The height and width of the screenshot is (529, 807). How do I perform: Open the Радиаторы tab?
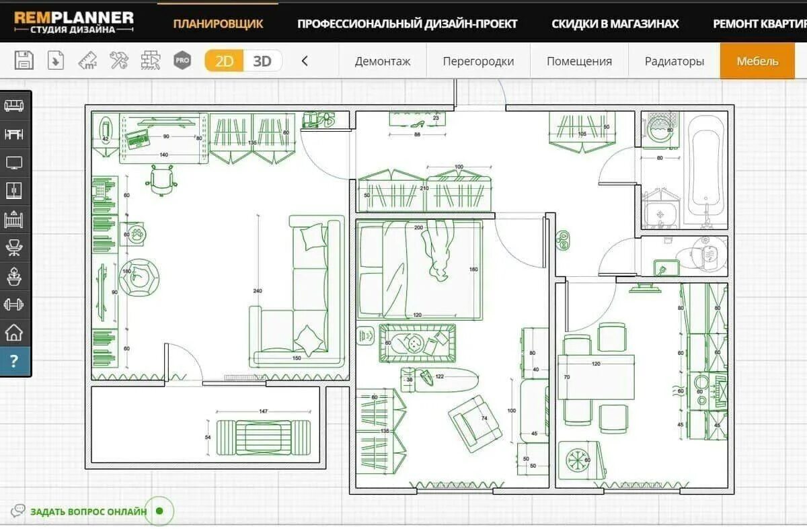point(675,61)
